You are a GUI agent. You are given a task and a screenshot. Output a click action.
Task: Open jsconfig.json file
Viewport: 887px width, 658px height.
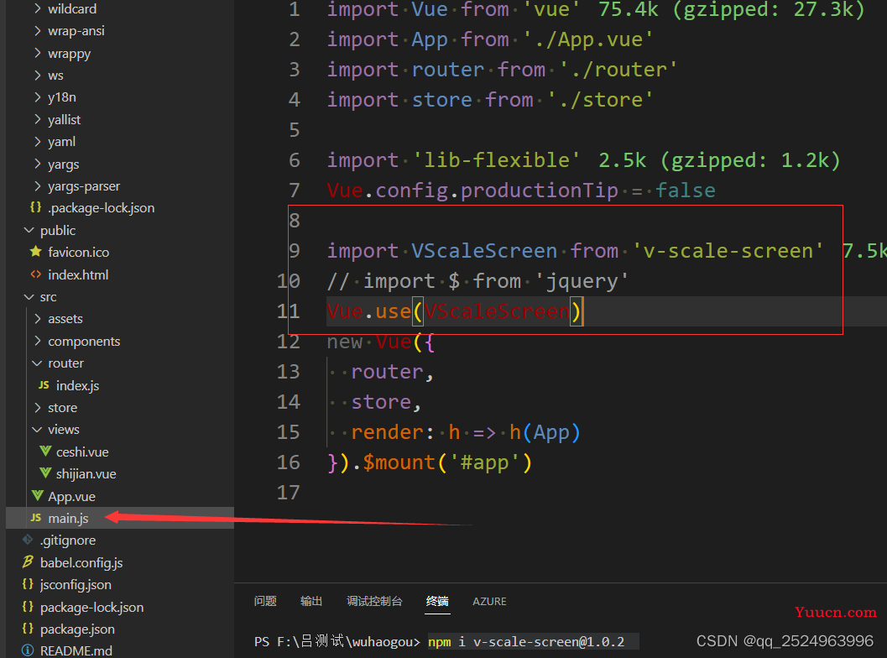76,585
